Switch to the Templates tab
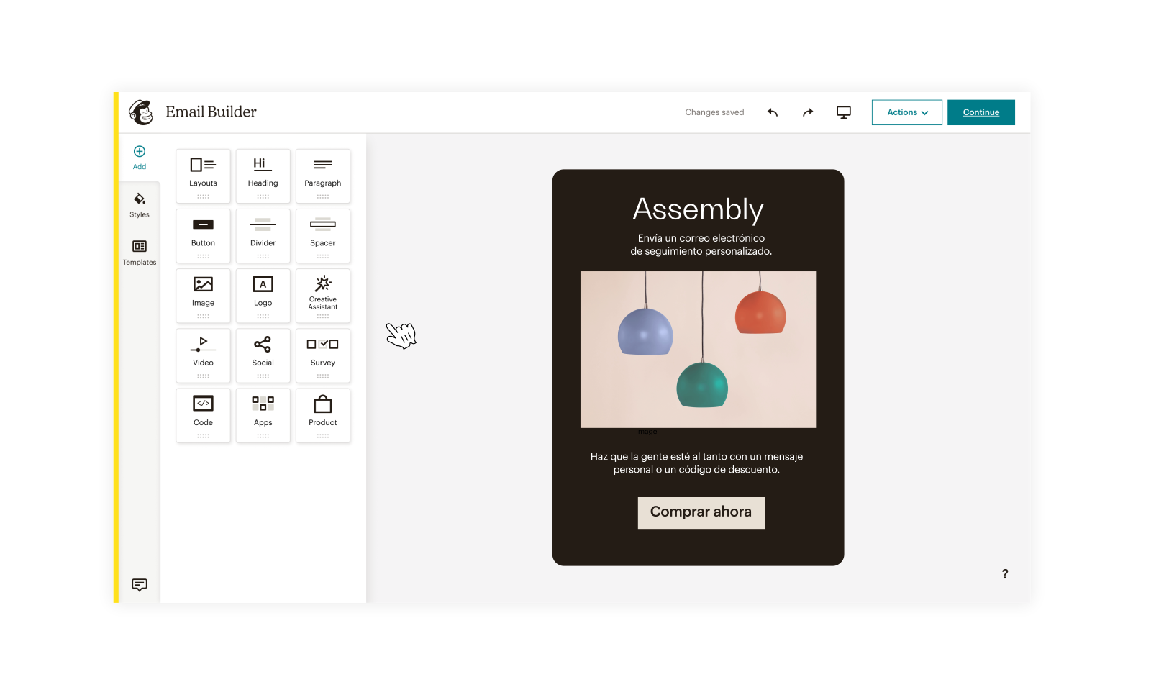 140,253
